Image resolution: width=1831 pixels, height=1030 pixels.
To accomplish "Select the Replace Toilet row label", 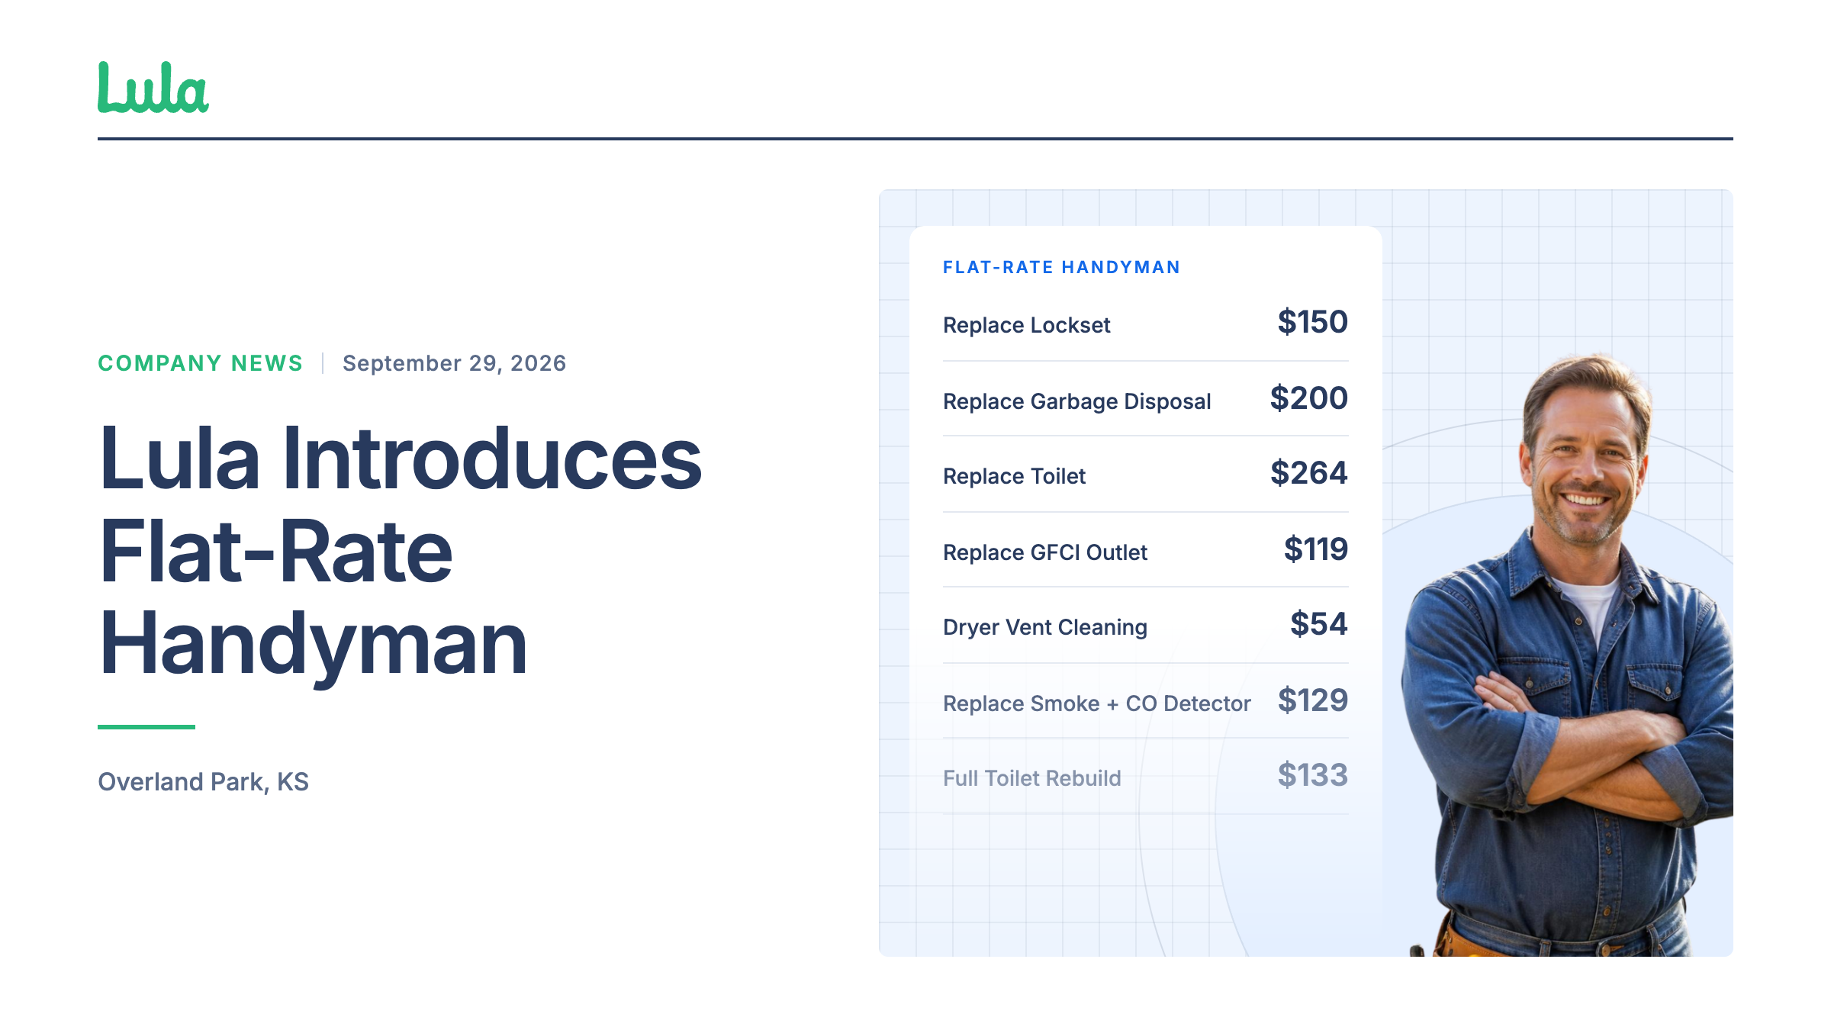I will tap(1014, 476).
